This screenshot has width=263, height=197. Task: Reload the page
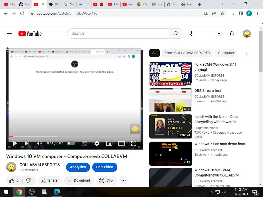pos(22,13)
